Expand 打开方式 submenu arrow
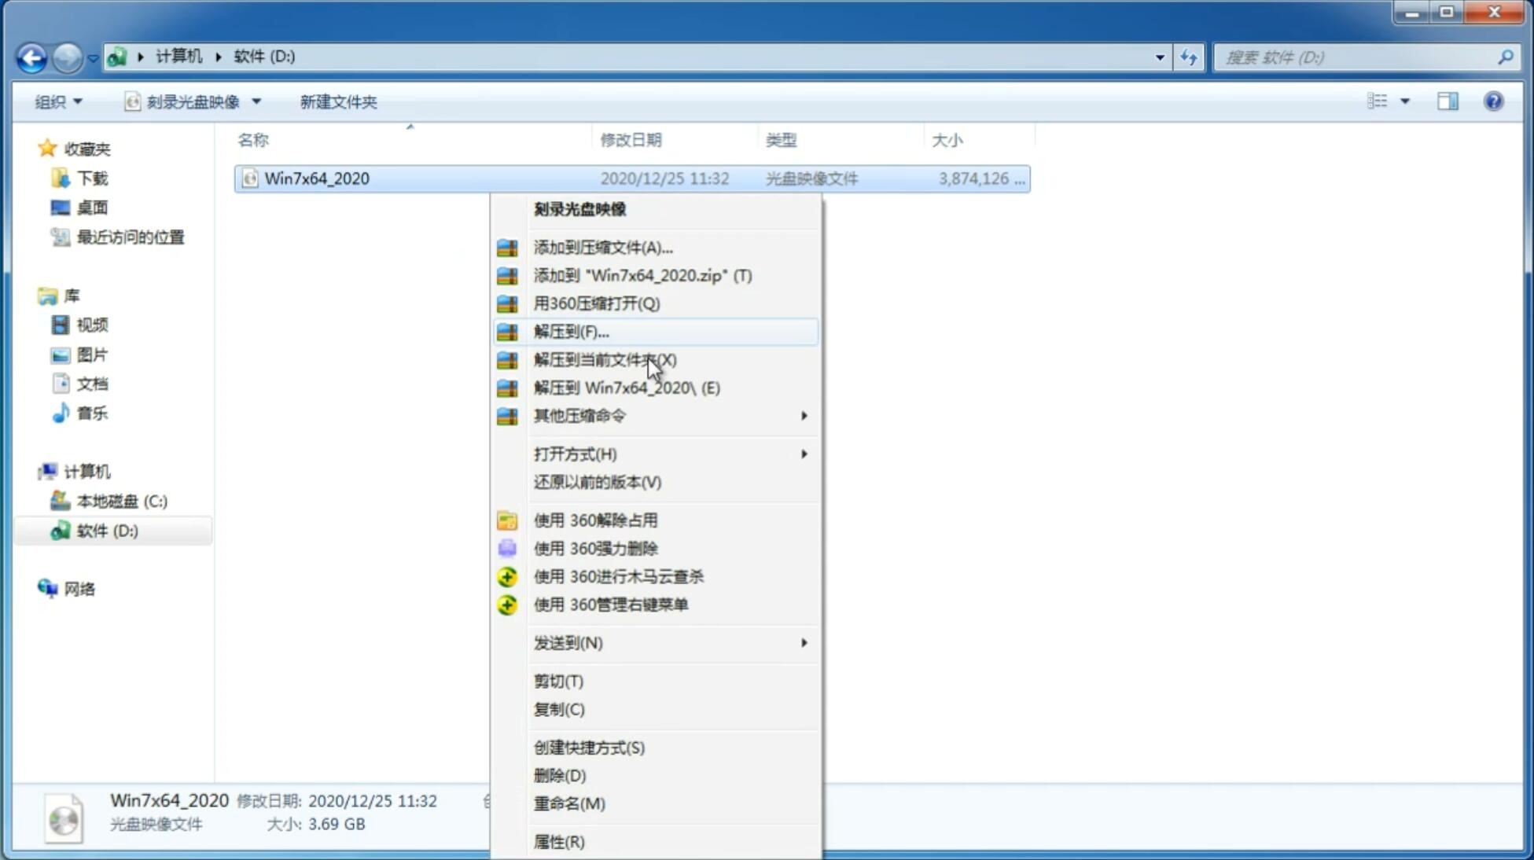 tap(803, 453)
